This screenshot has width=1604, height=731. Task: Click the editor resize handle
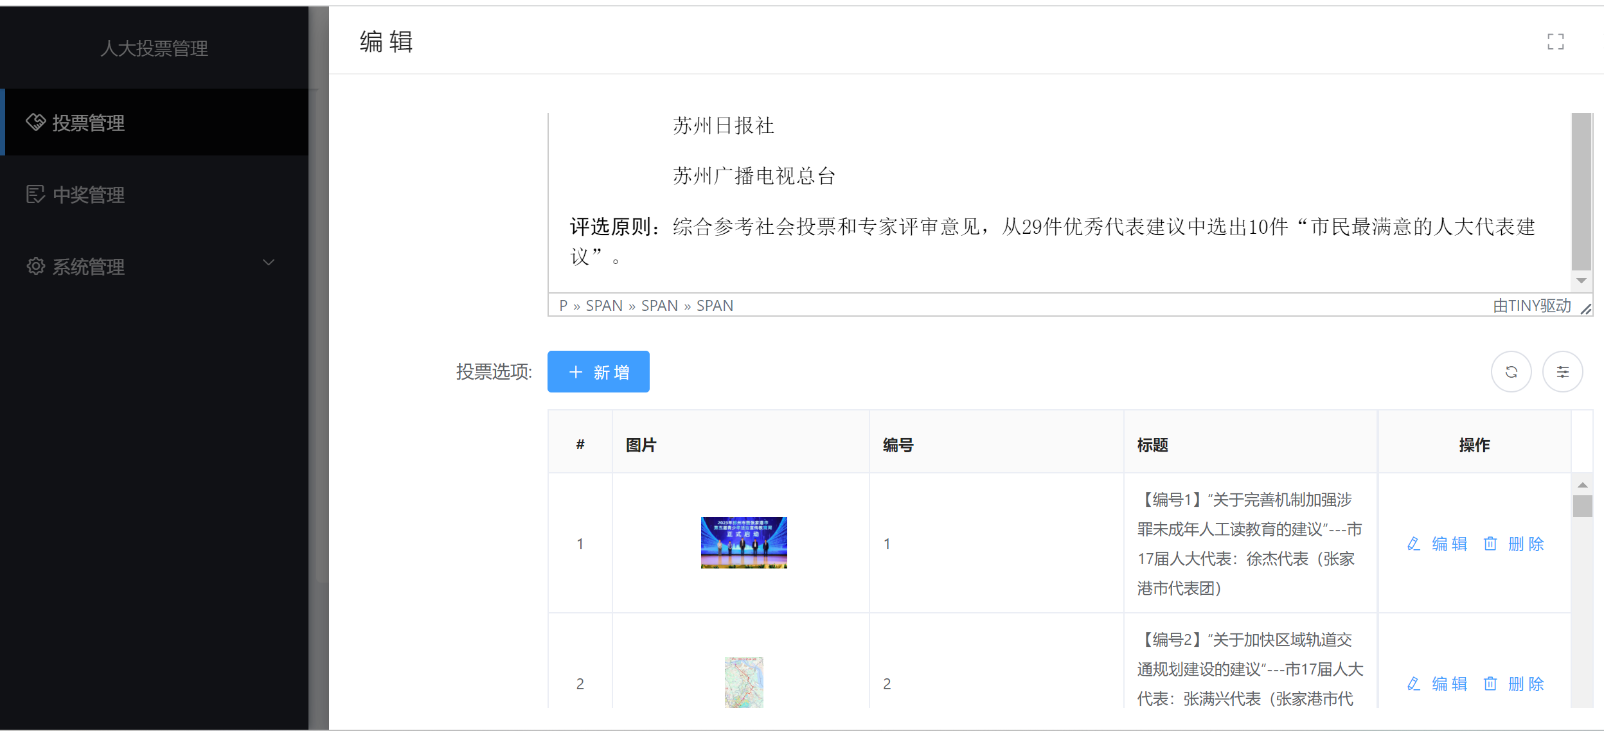point(1586,309)
